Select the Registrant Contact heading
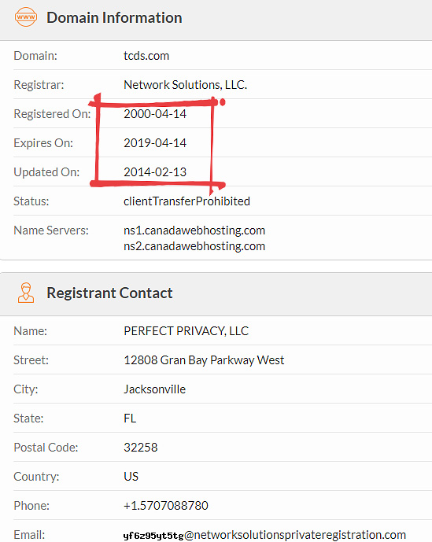Viewport: 432px width, 542px height. [x=109, y=293]
